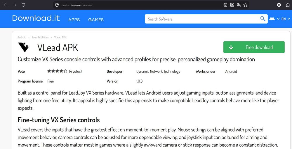Open the Android platform selector
The width and height of the screenshot is (292, 149).
pos(274,19)
